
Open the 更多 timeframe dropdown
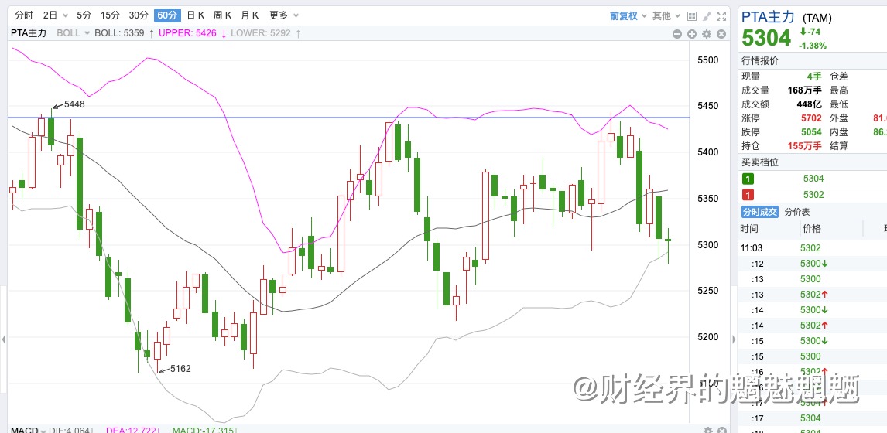[x=283, y=15]
